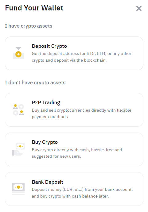Click the Fund Your Wallet title
The height and width of the screenshot is (212, 148).
34,8
